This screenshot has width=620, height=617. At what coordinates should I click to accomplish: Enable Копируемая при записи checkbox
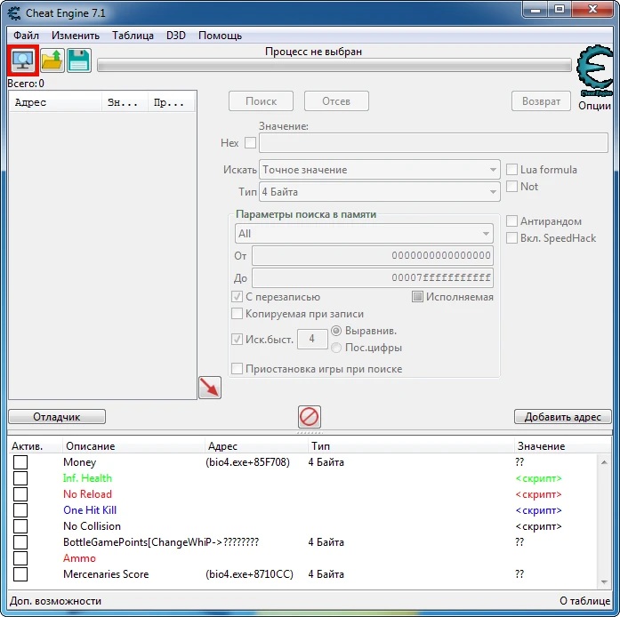[237, 314]
